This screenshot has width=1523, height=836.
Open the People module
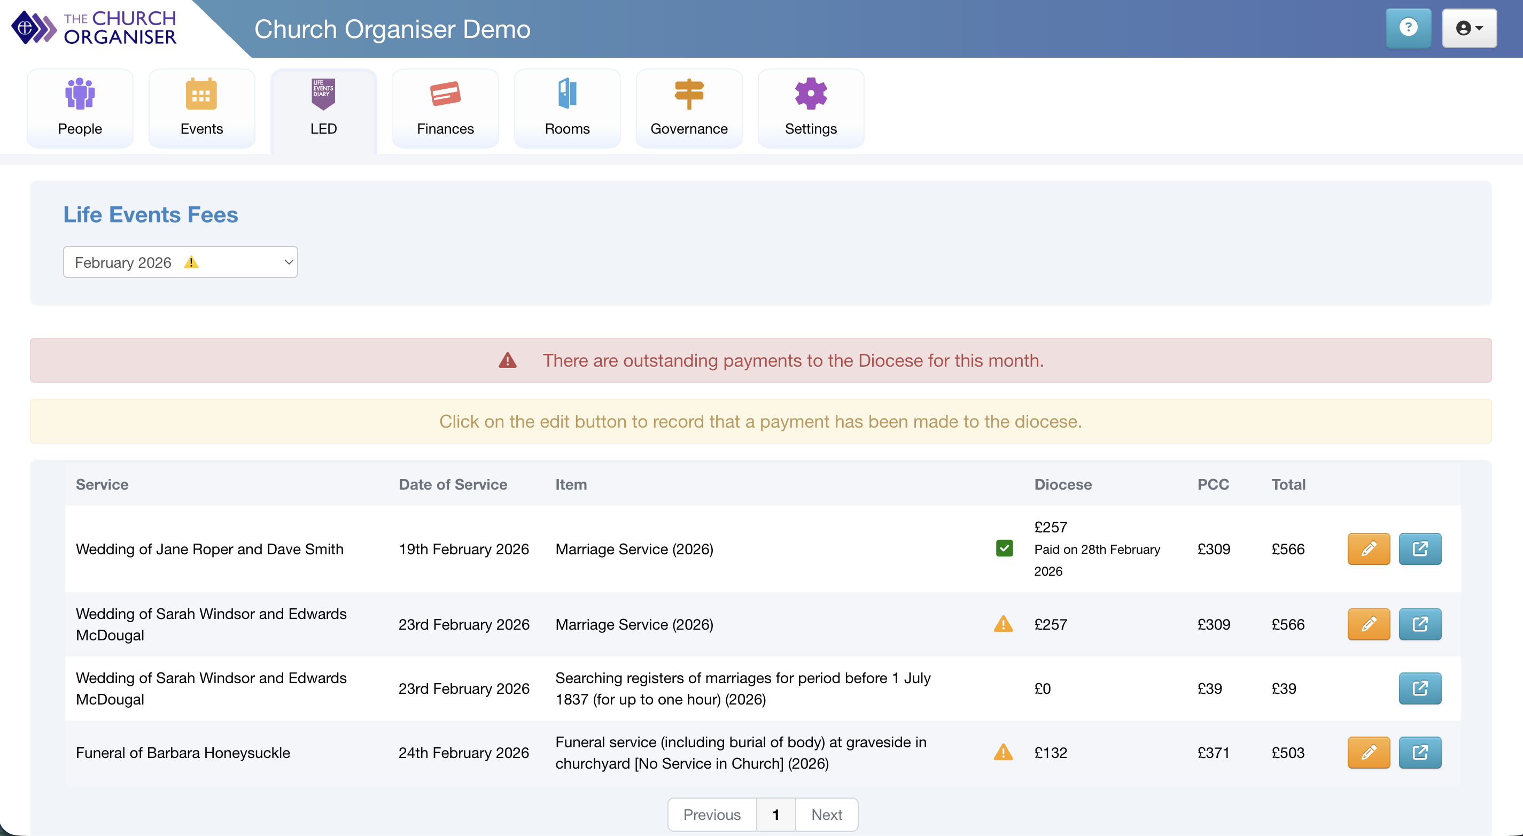pyautogui.click(x=80, y=108)
